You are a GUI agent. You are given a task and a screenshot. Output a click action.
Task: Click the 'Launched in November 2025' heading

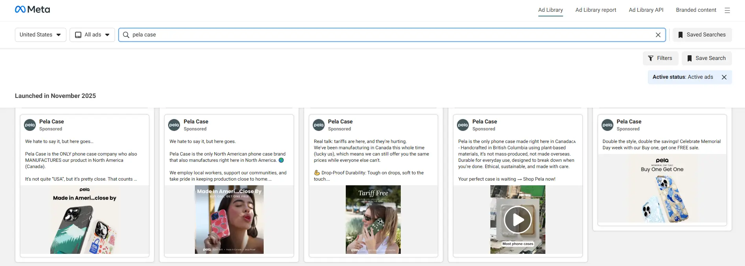tap(55, 96)
